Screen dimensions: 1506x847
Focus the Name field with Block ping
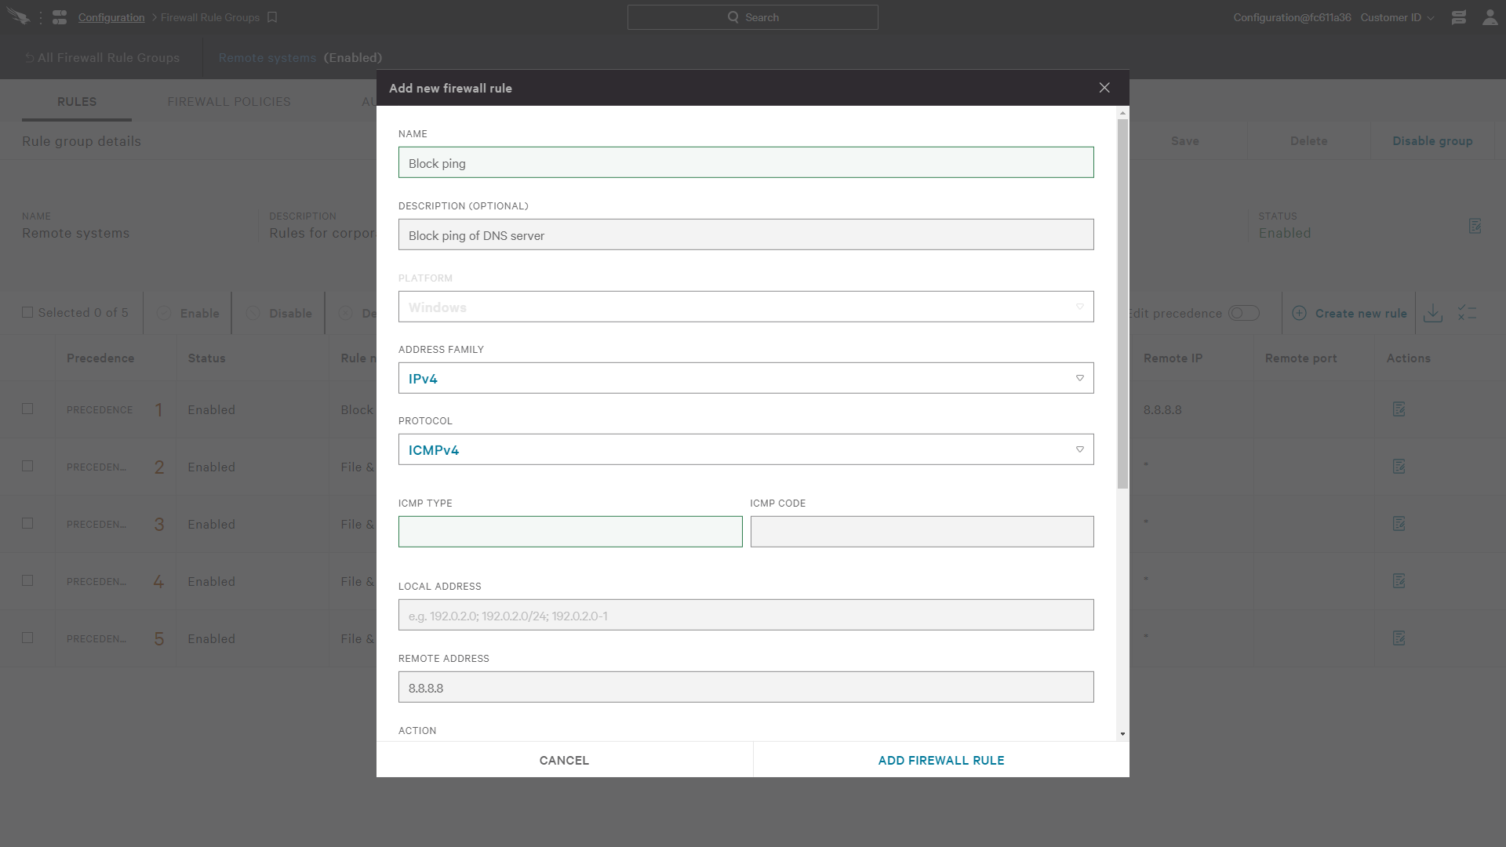(x=746, y=162)
